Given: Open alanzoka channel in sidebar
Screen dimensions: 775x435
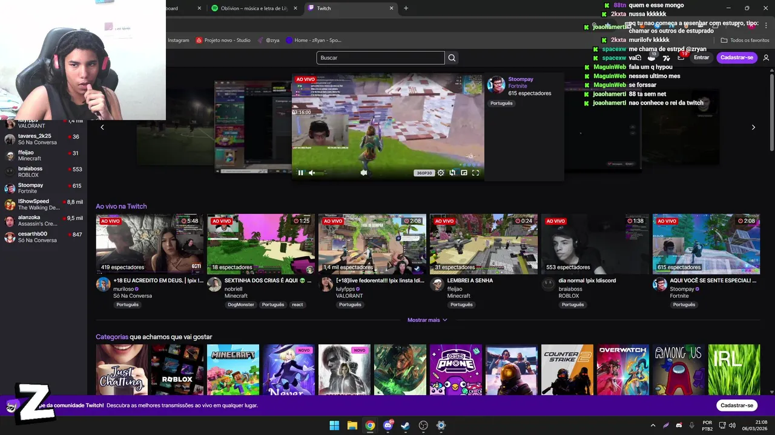Looking at the screenshot, I should (44, 221).
